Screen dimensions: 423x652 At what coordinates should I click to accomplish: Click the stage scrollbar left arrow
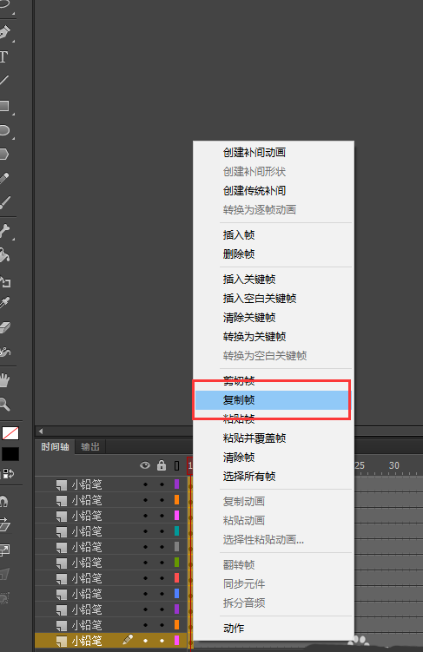click(40, 431)
